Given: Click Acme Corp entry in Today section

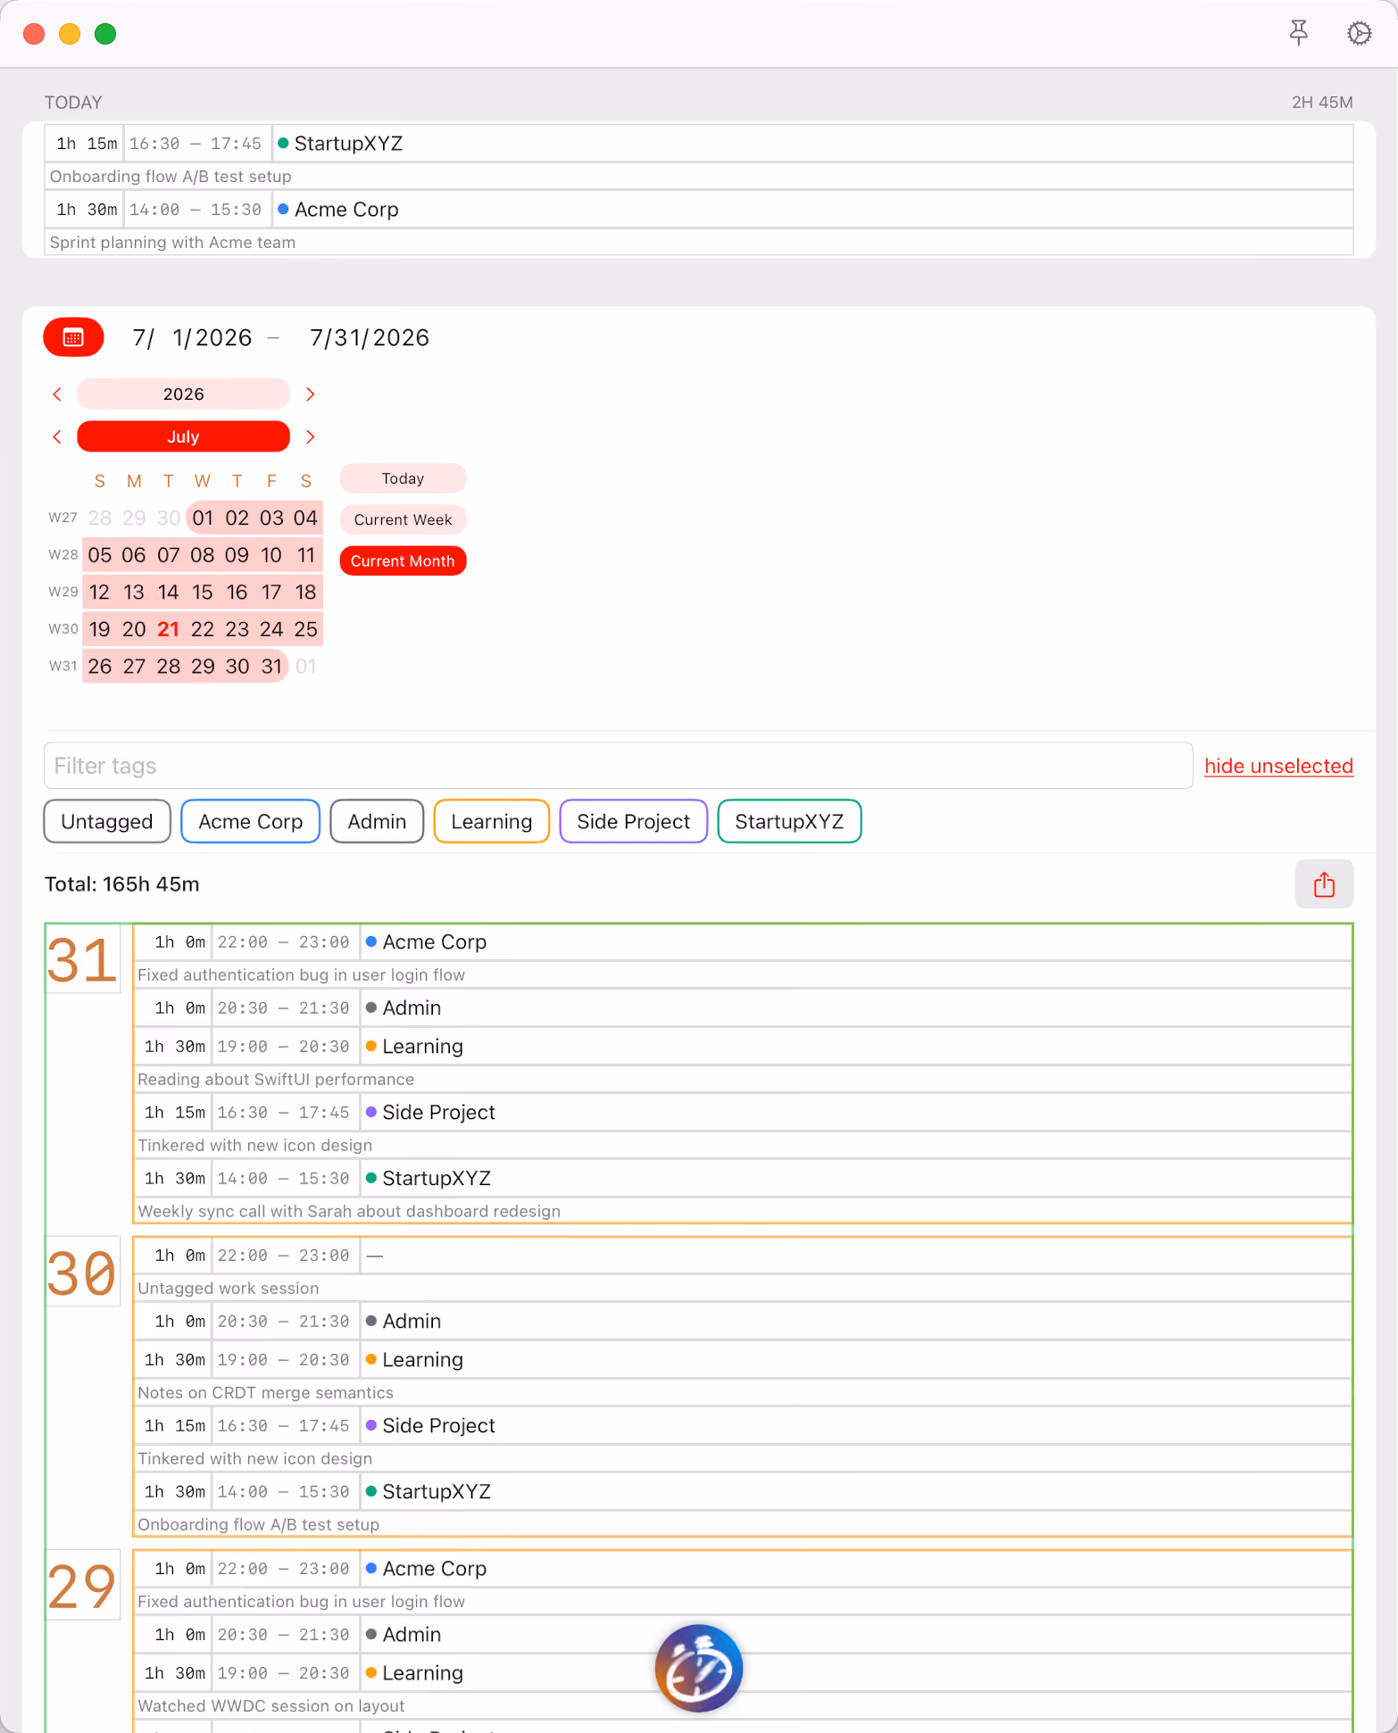Looking at the screenshot, I should (x=699, y=210).
